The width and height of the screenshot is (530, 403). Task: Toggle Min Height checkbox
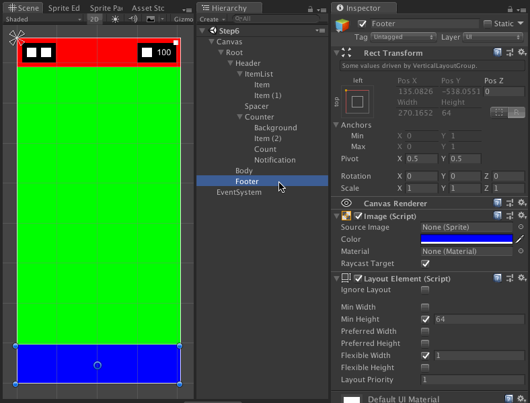pos(426,319)
